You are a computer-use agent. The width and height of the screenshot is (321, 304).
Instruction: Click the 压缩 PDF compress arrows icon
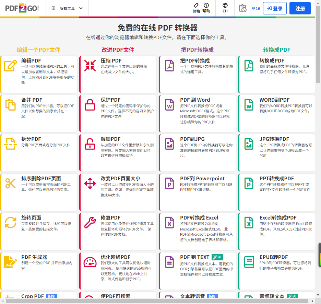coord(90,66)
